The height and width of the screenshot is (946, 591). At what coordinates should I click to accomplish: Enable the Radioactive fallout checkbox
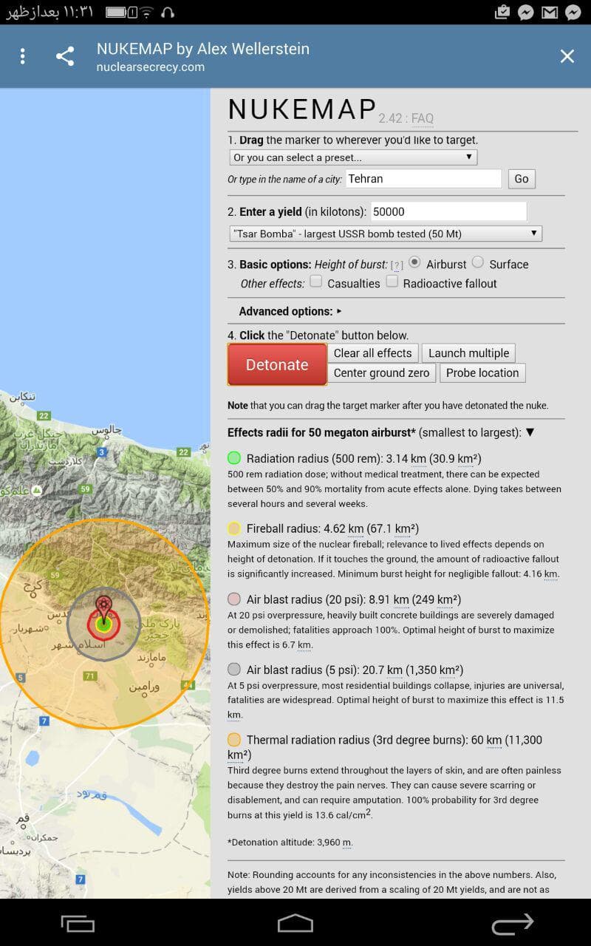click(x=392, y=282)
